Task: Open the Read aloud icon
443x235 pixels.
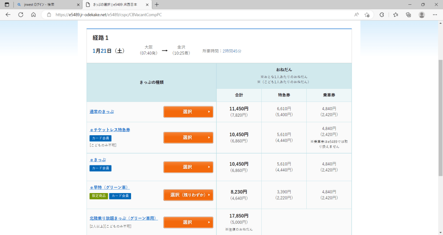Action: [356, 14]
